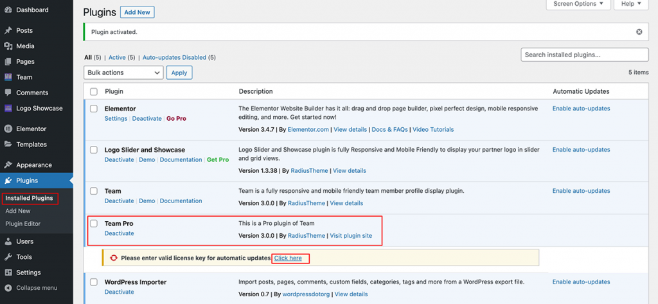Image resolution: width=658 pixels, height=304 pixels.
Task: Click the Elementor sidebar icon
Action: [8, 129]
